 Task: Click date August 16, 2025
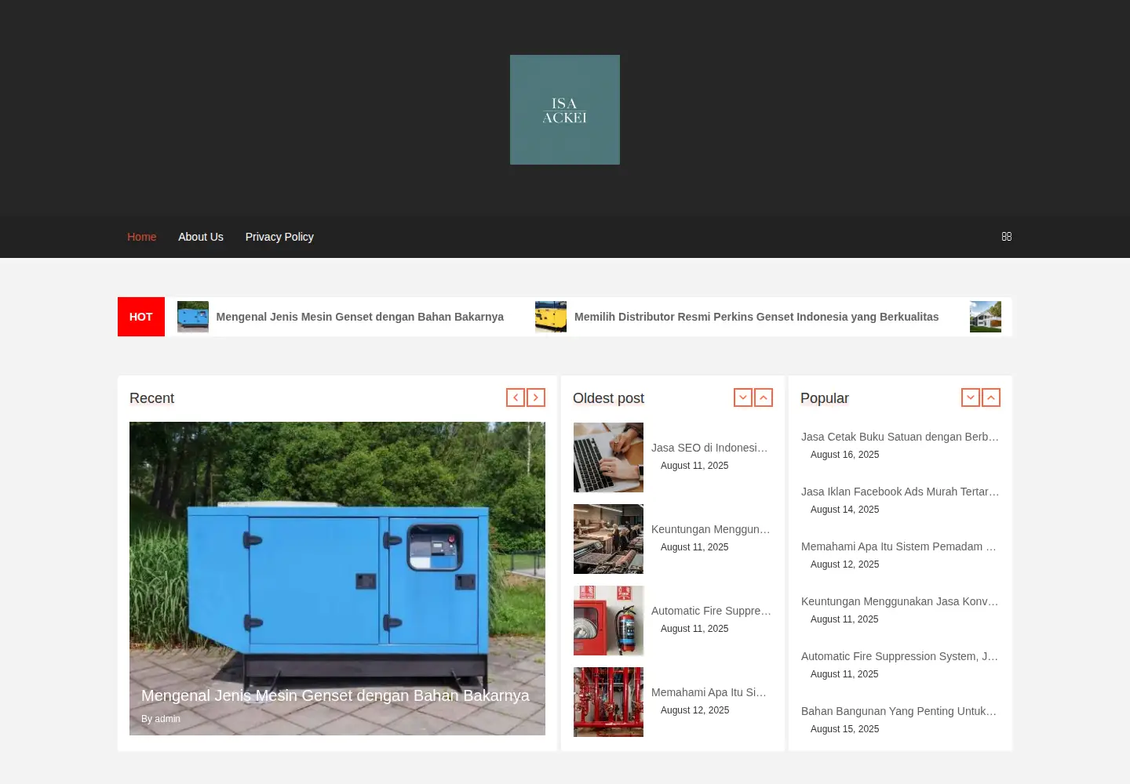tap(844, 455)
